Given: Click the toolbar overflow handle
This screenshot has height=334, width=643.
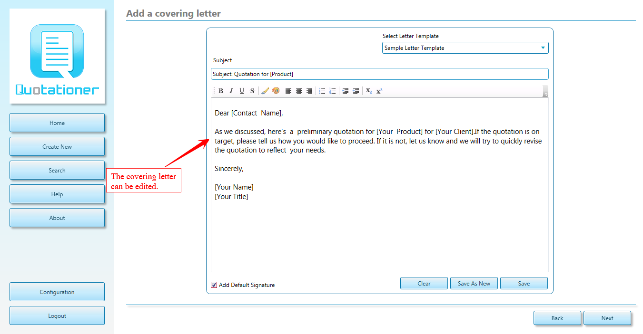Looking at the screenshot, I should click(545, 91).
